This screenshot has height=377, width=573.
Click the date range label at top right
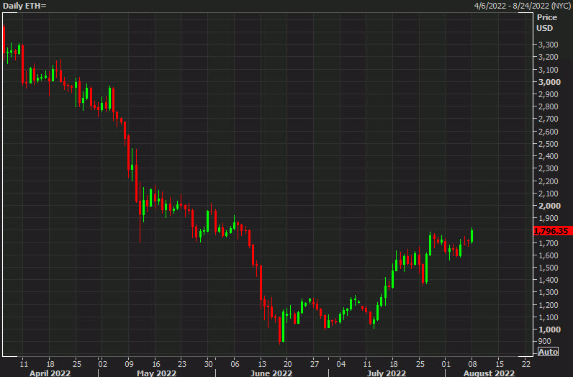click(521, 6)
